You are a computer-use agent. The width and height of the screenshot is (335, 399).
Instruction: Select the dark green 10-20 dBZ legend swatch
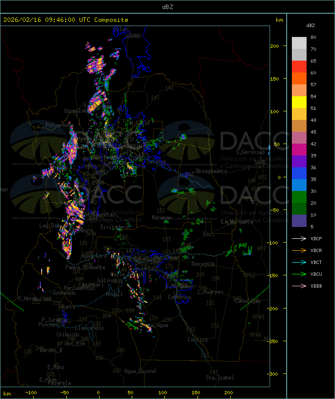(299, 209)
